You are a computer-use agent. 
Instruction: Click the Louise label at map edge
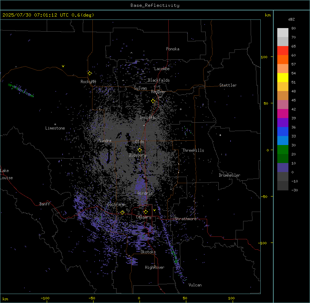[x=6, y=178]
